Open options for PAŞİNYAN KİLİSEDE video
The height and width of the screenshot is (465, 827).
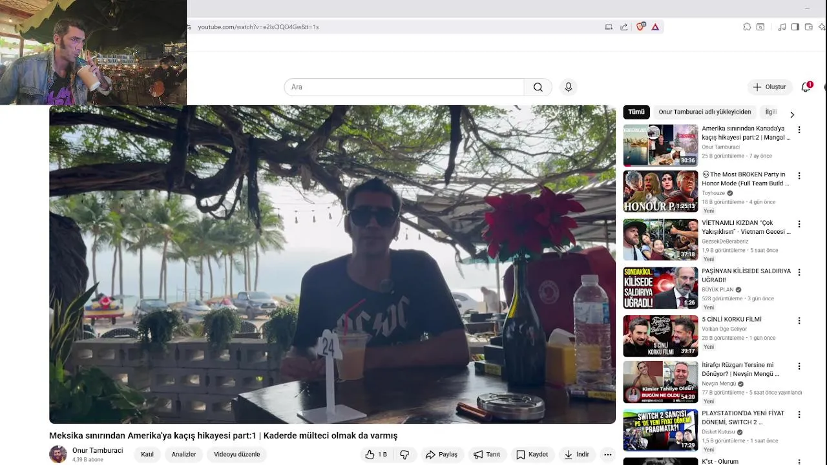(799, 273)
